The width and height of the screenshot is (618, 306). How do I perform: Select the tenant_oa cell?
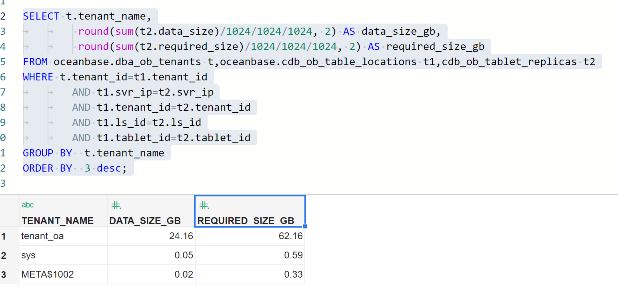(63, 236)
